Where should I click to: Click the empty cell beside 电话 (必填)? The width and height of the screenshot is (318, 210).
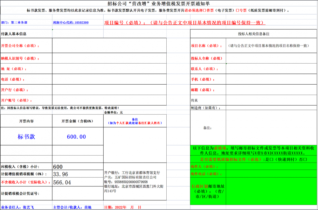[109, 79]
